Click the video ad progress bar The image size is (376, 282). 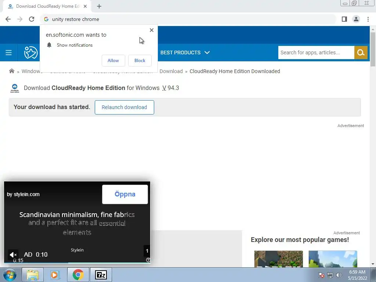pyautogui.click(x=77, y=263)
